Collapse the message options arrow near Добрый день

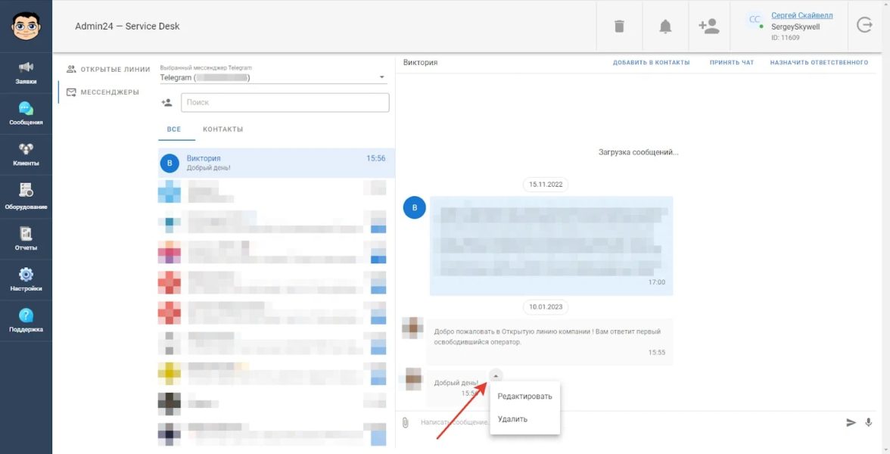click(x=495, y=375)
